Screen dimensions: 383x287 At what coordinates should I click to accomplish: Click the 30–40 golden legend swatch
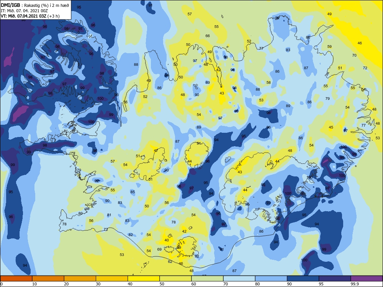click(x=112, y=279)
